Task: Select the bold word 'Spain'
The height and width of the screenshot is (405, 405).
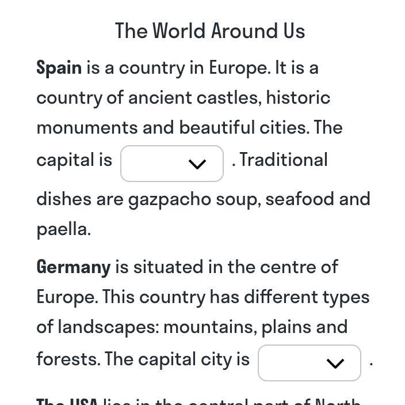Action: [x=59, y=68]
